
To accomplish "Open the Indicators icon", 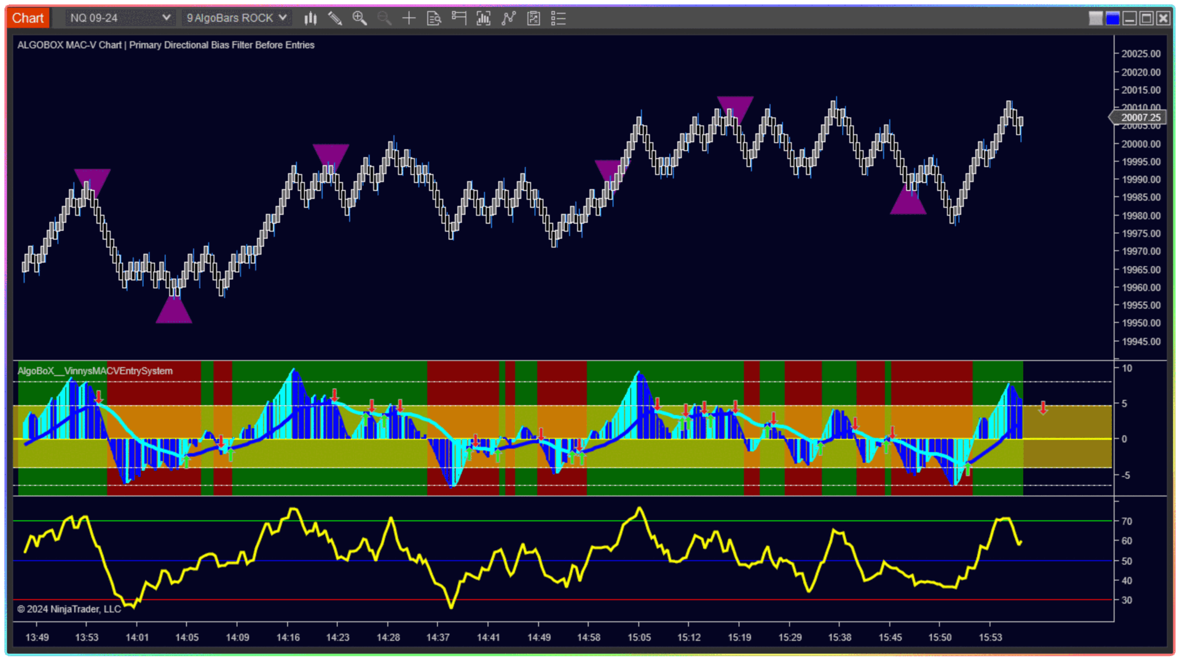I will tap(508, 18).
